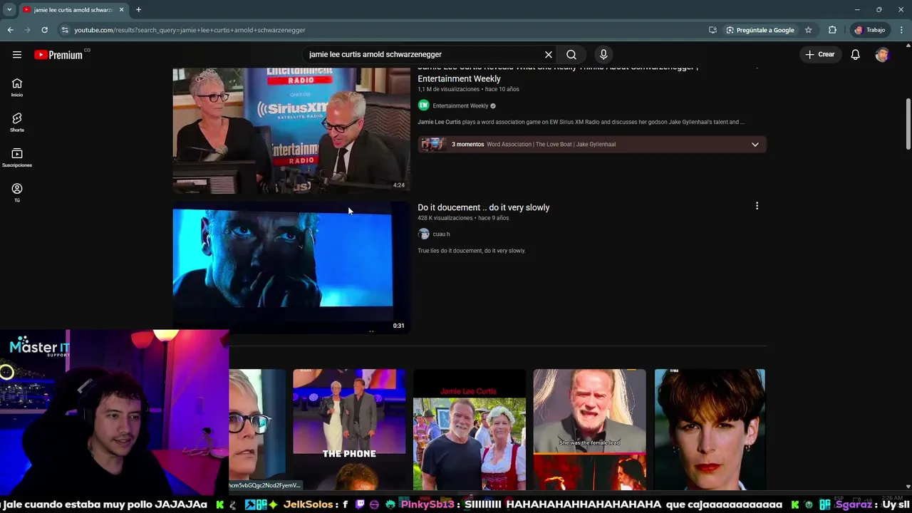This screenshot has width=912, height=513.
Task: Open the Do it doucement video title
Action: (x=483, y=207)
